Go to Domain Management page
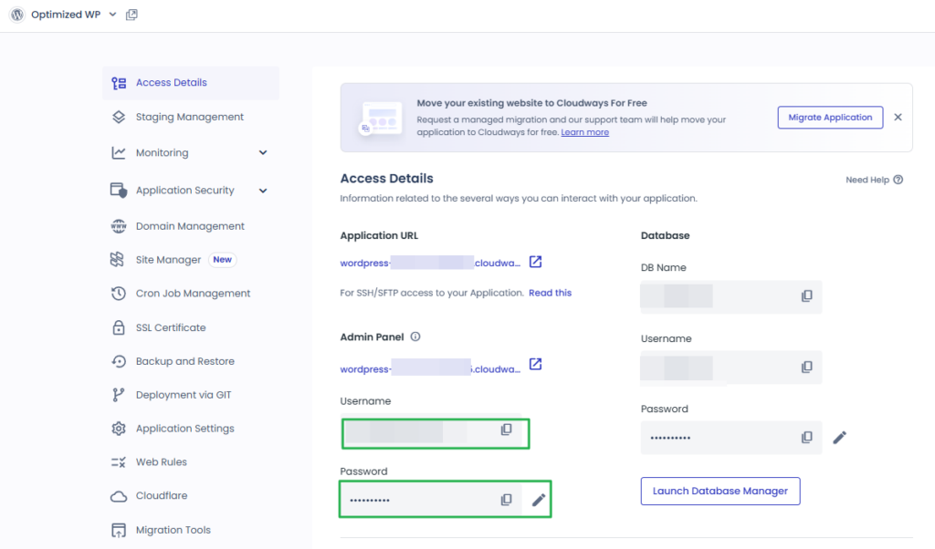 (x=191, y=226)
